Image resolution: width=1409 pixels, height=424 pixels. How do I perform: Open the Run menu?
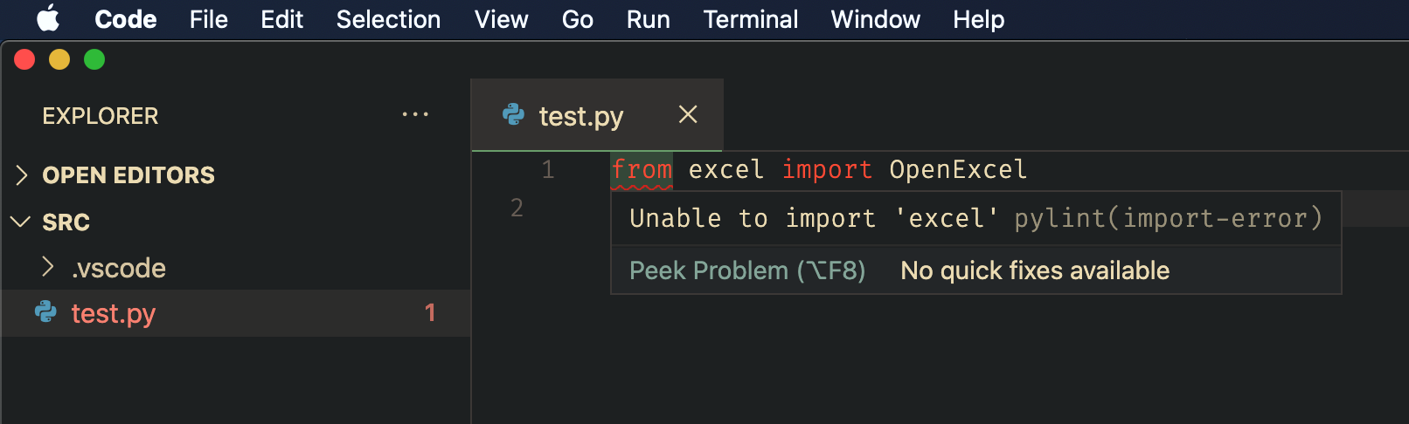coord(649,19)
